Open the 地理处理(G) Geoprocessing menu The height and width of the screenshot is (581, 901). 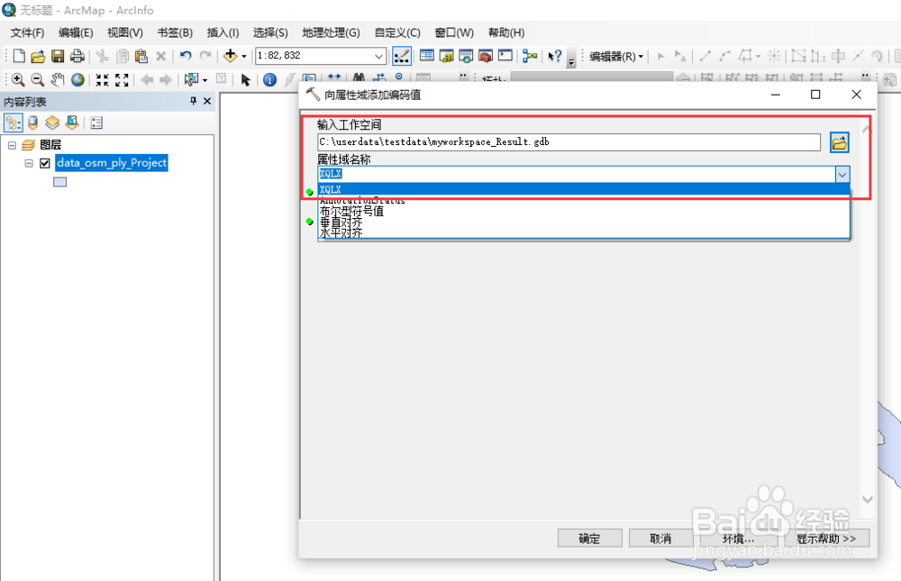point(331,32)
